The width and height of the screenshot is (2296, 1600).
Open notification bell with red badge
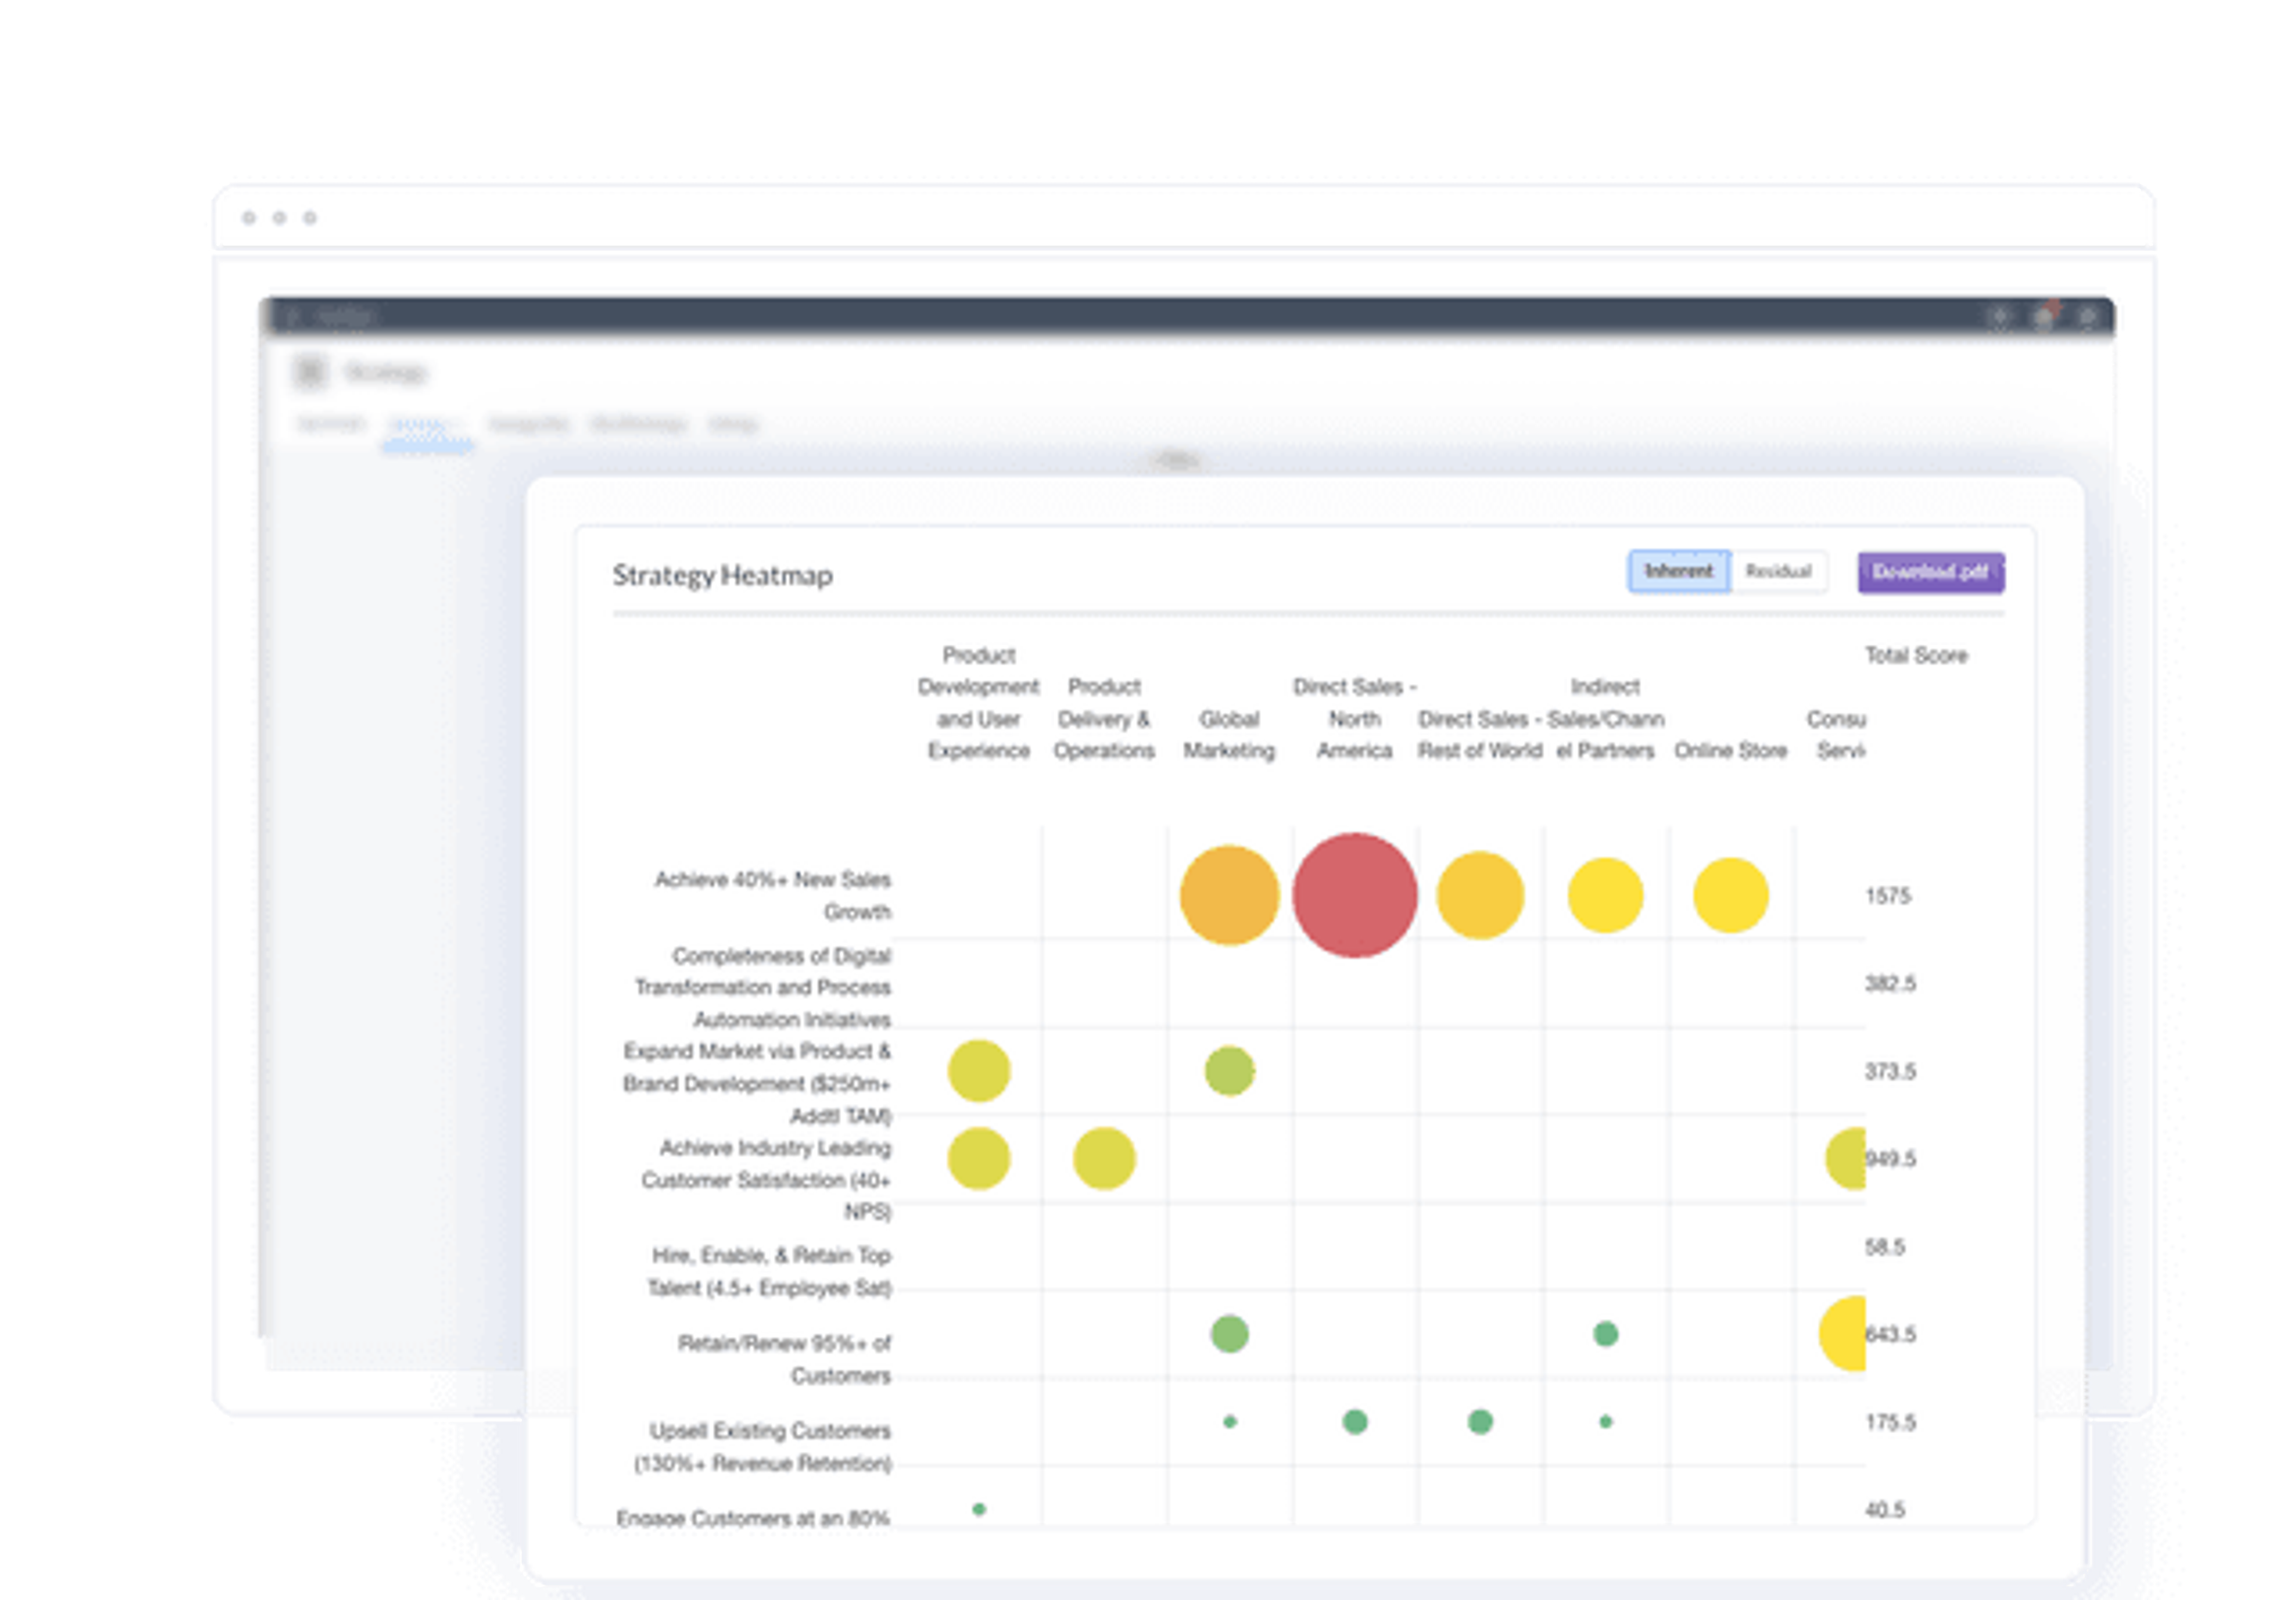tap(2044, 317)
